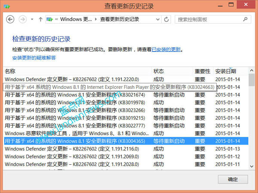Sort by the 状态 column header

point(172,71)
